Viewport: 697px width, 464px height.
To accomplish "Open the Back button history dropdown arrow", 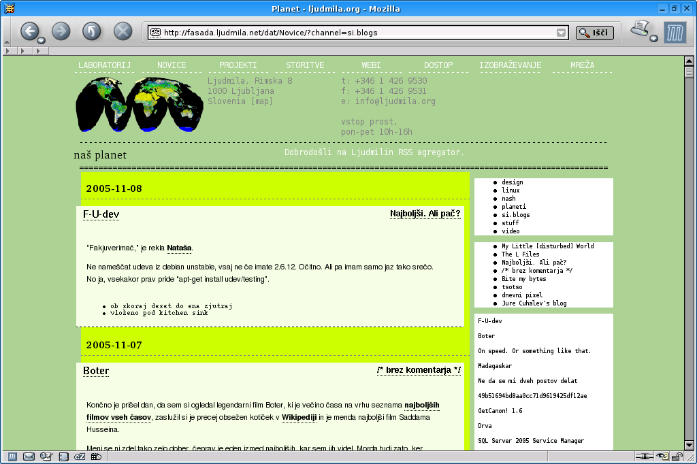I will pos(42,40).
